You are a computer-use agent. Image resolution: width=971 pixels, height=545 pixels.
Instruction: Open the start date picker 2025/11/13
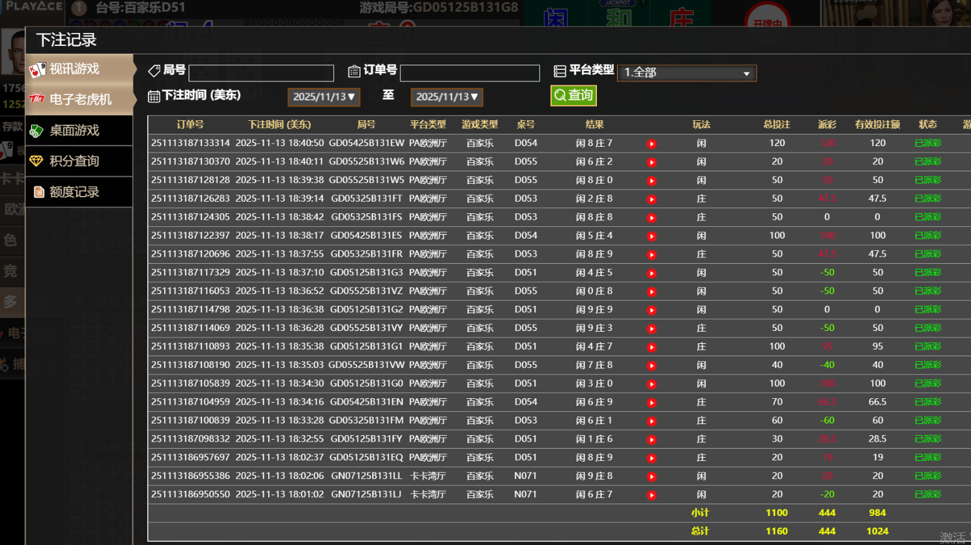pyautogui.click(x=324, y=97)
